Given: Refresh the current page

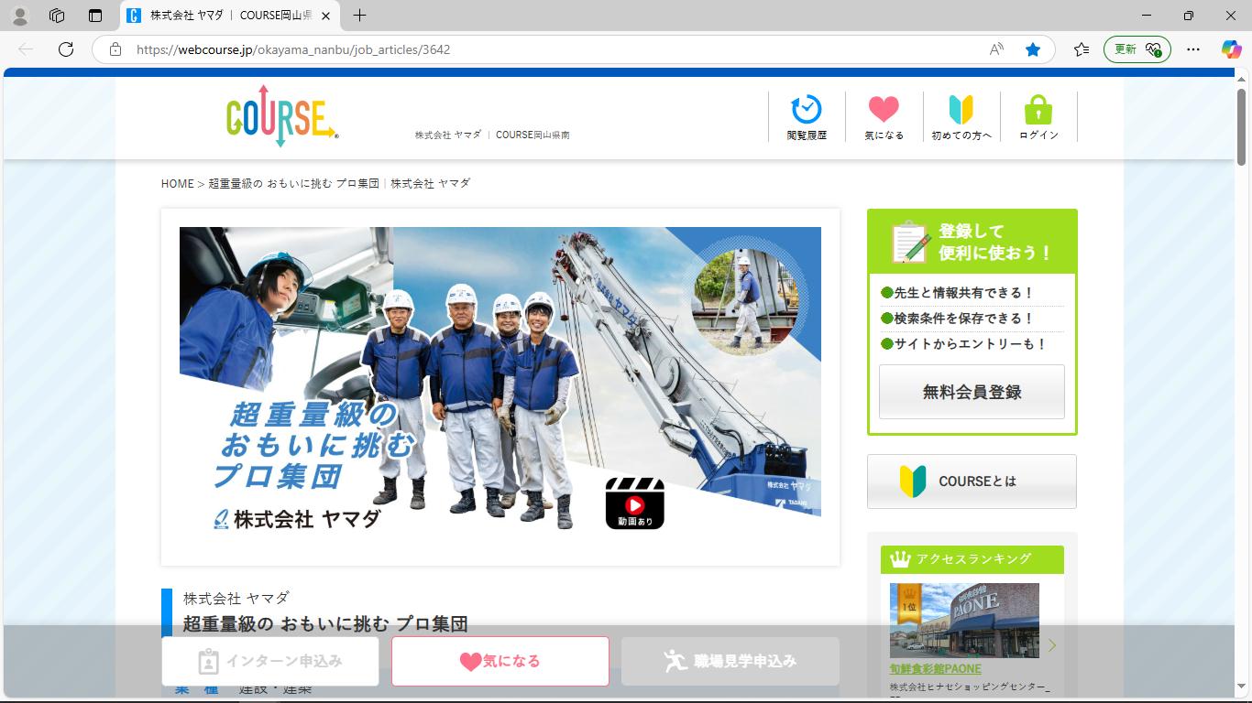Looking at the screenshot, I should point(66,49).
